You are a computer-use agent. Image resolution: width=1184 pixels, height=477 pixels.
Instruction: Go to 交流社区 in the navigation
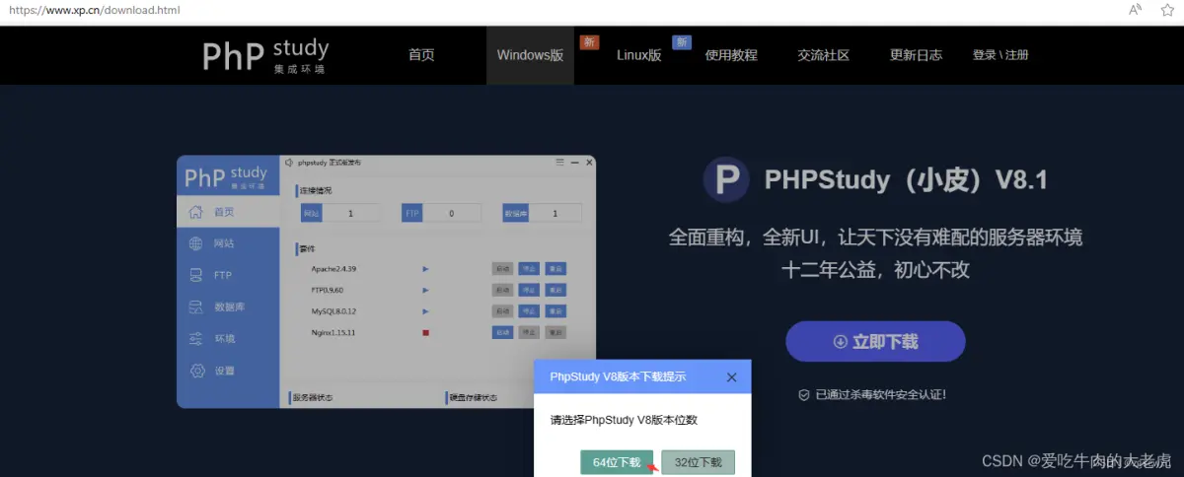(x=824, y=55)
